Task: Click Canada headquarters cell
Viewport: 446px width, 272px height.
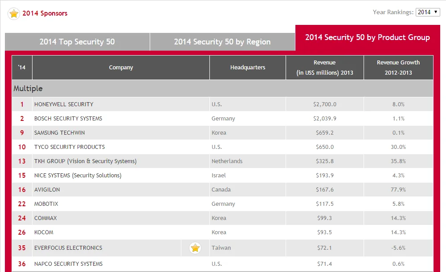Action: 248,189
